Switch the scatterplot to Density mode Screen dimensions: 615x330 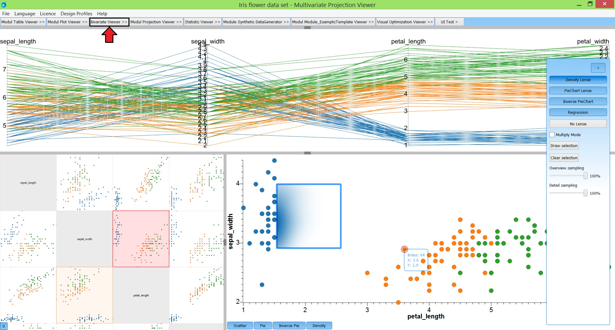click(x=319, y=326)
